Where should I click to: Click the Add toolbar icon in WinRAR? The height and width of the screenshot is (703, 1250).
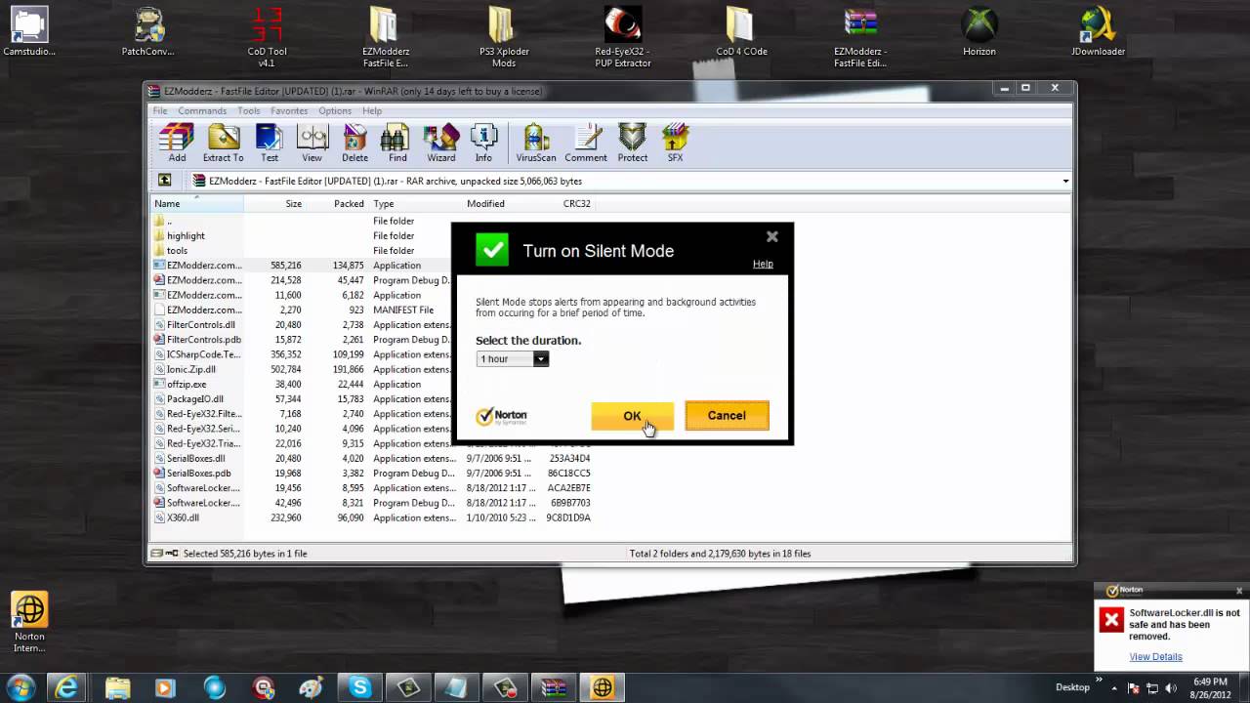click(x=177, y=143)
